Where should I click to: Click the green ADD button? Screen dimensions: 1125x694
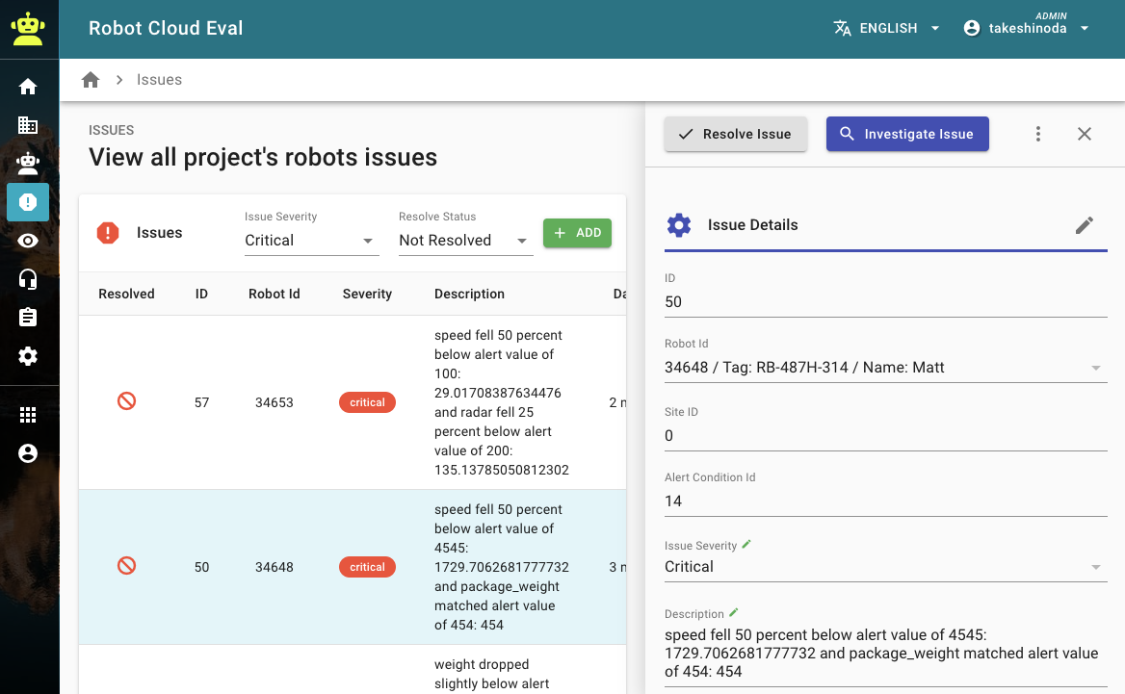point(577,233)
